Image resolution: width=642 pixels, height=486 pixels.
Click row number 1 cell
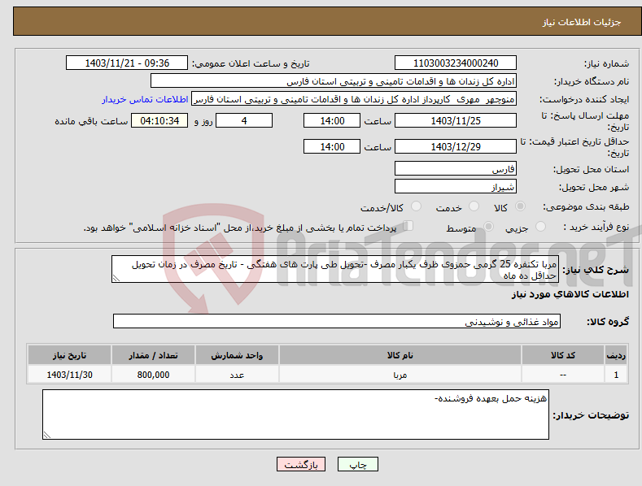(x=616, y=375)
